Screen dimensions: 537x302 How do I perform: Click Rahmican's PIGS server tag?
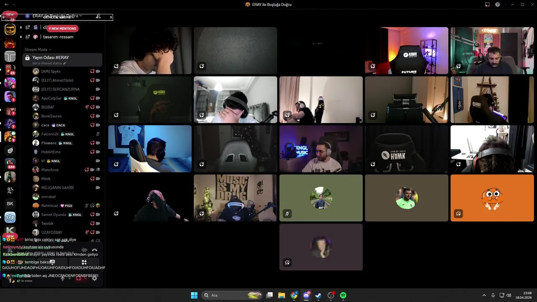(67, 206)
